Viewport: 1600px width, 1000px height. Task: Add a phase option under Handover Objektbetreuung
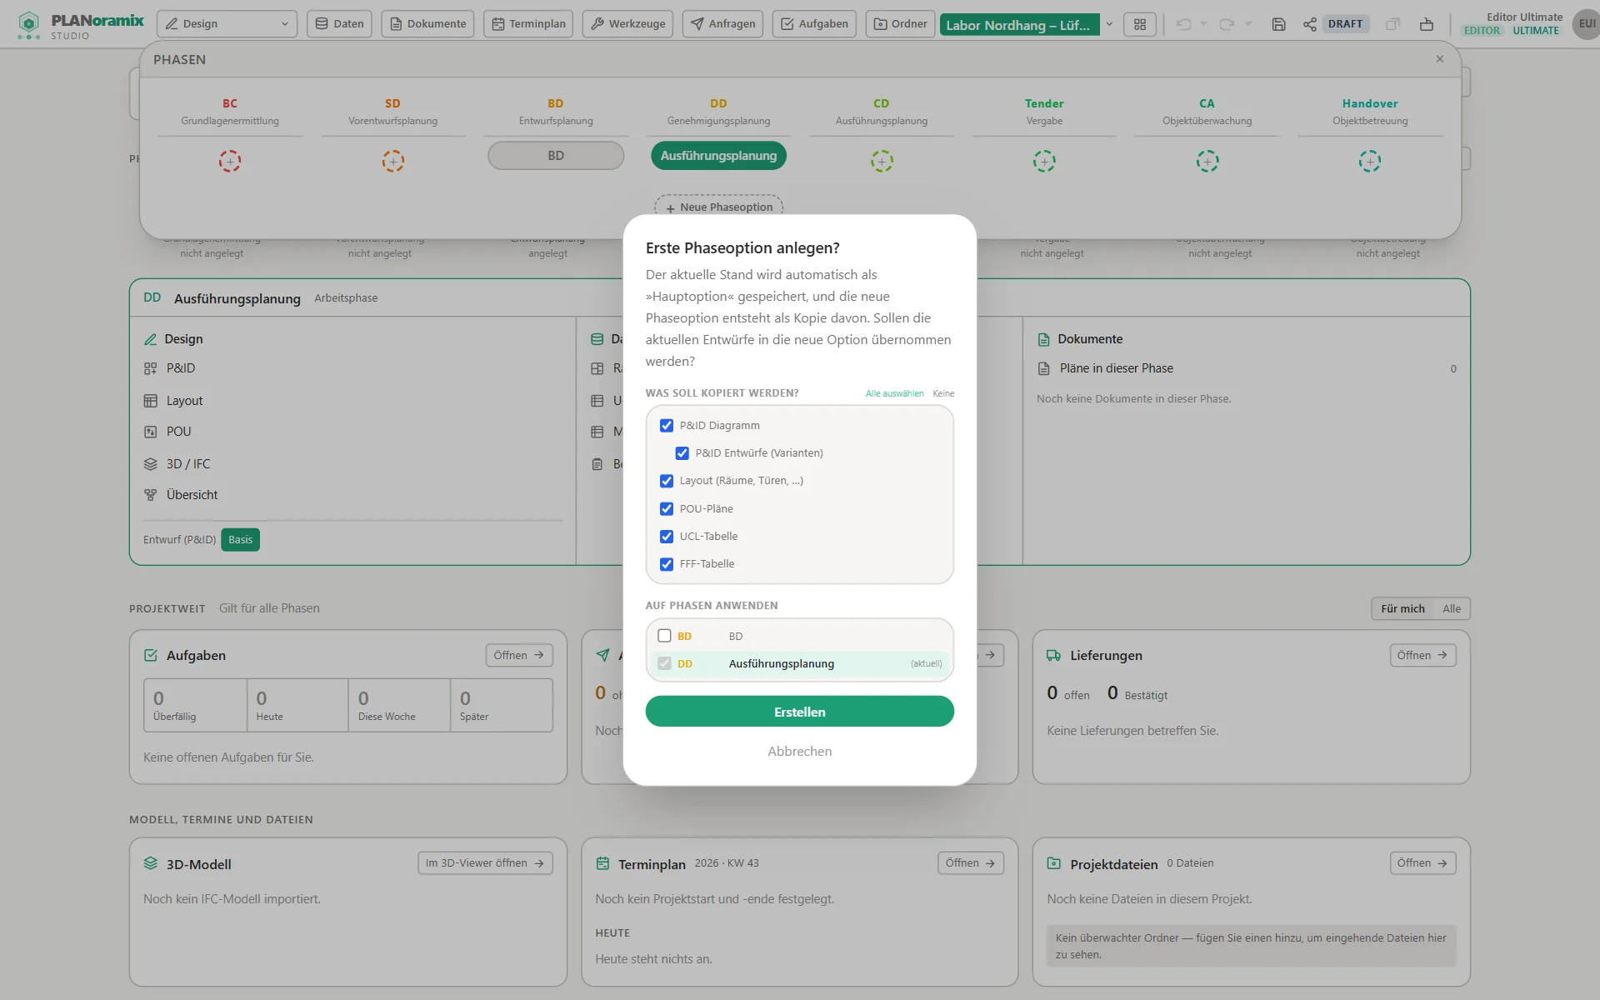[1370, 161]
